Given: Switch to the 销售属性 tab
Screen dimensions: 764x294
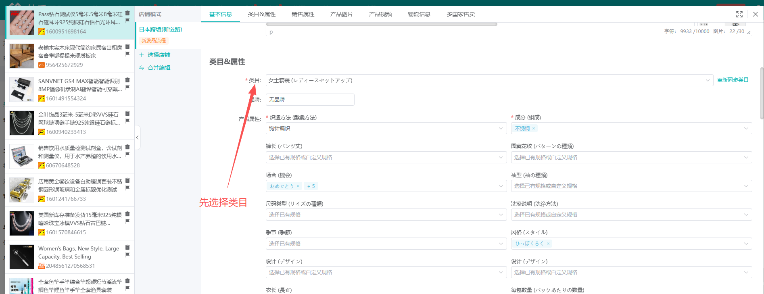Looking at the screenshot, I should click(x=303, y=14).
